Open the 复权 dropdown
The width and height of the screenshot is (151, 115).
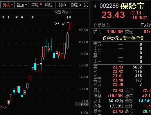tap(7, 5)
